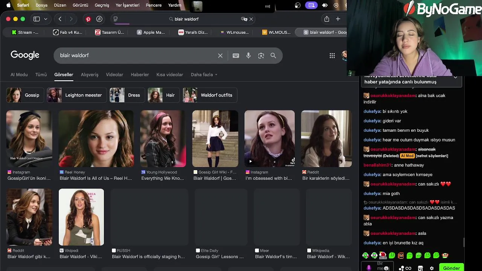This screenshot has width=482, height=271.
Task: Search by image with camera icon
Action: [x=261, y=56]
